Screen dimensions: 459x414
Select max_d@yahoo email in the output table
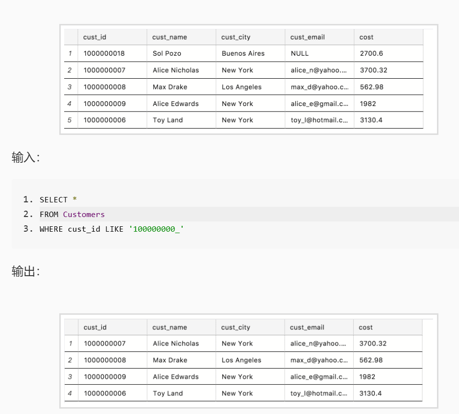point(319,360)
